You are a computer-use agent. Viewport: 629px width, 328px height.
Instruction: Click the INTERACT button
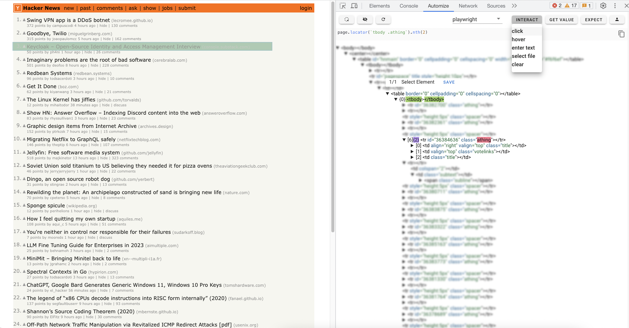click(527, 20)
